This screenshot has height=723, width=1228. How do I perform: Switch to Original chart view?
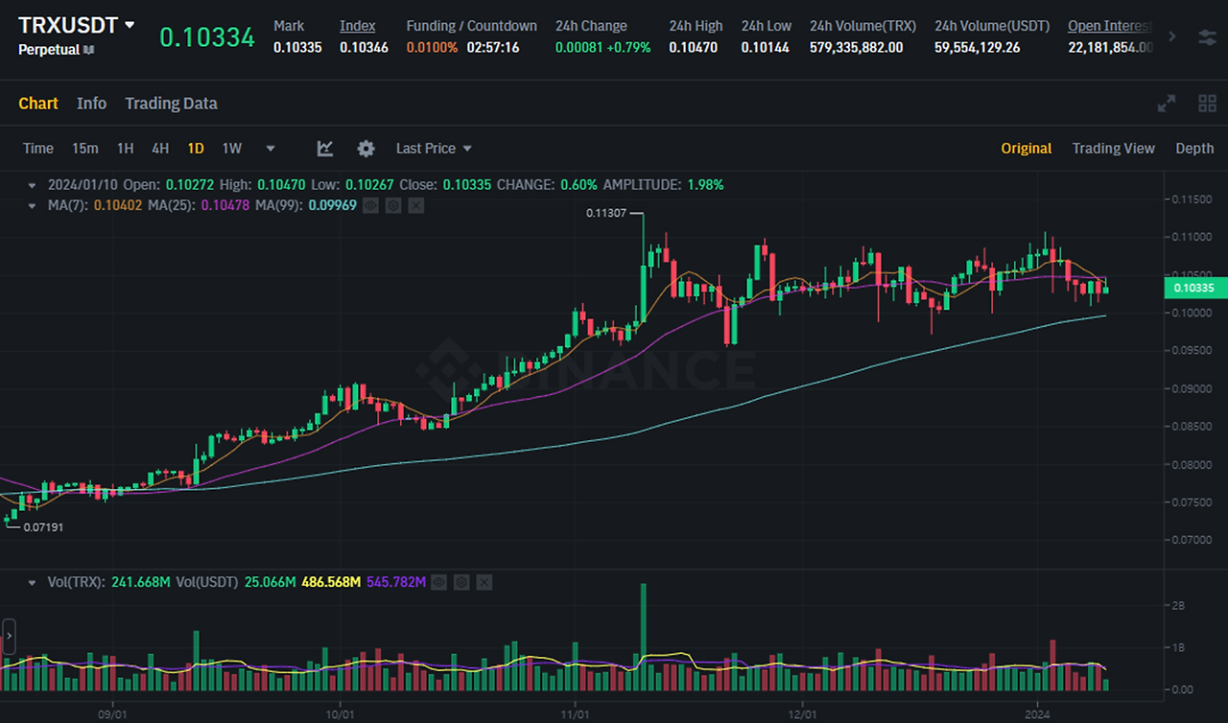pyautogui.click(x=1027, y=149)
